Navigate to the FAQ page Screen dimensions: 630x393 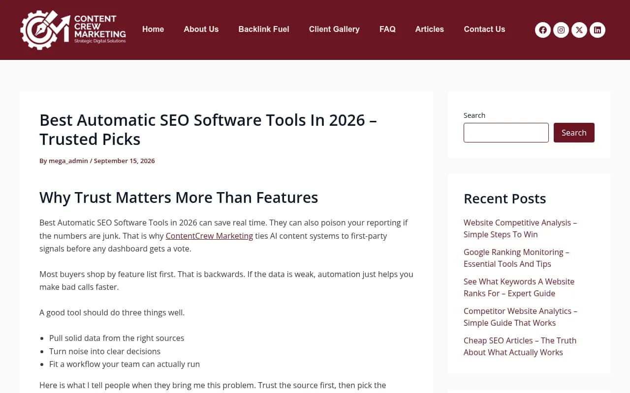pos(387,29)
